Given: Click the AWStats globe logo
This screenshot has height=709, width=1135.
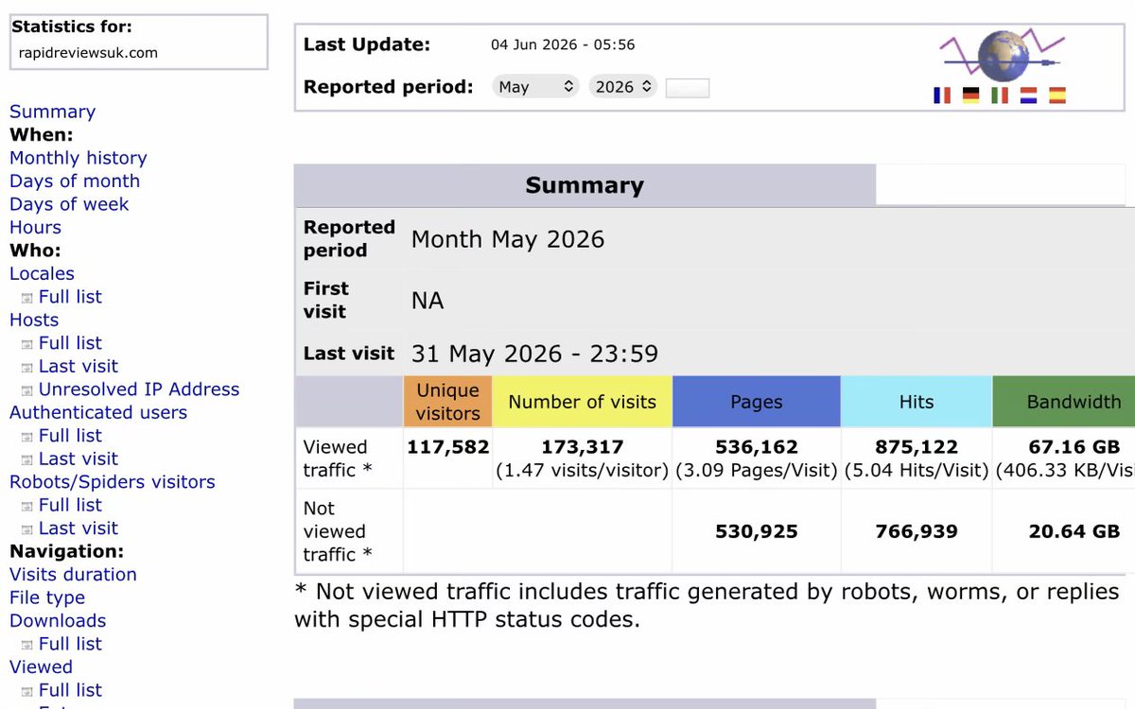Looking at the screenshot, I should pyautogui.click(x=1003, y=57).
